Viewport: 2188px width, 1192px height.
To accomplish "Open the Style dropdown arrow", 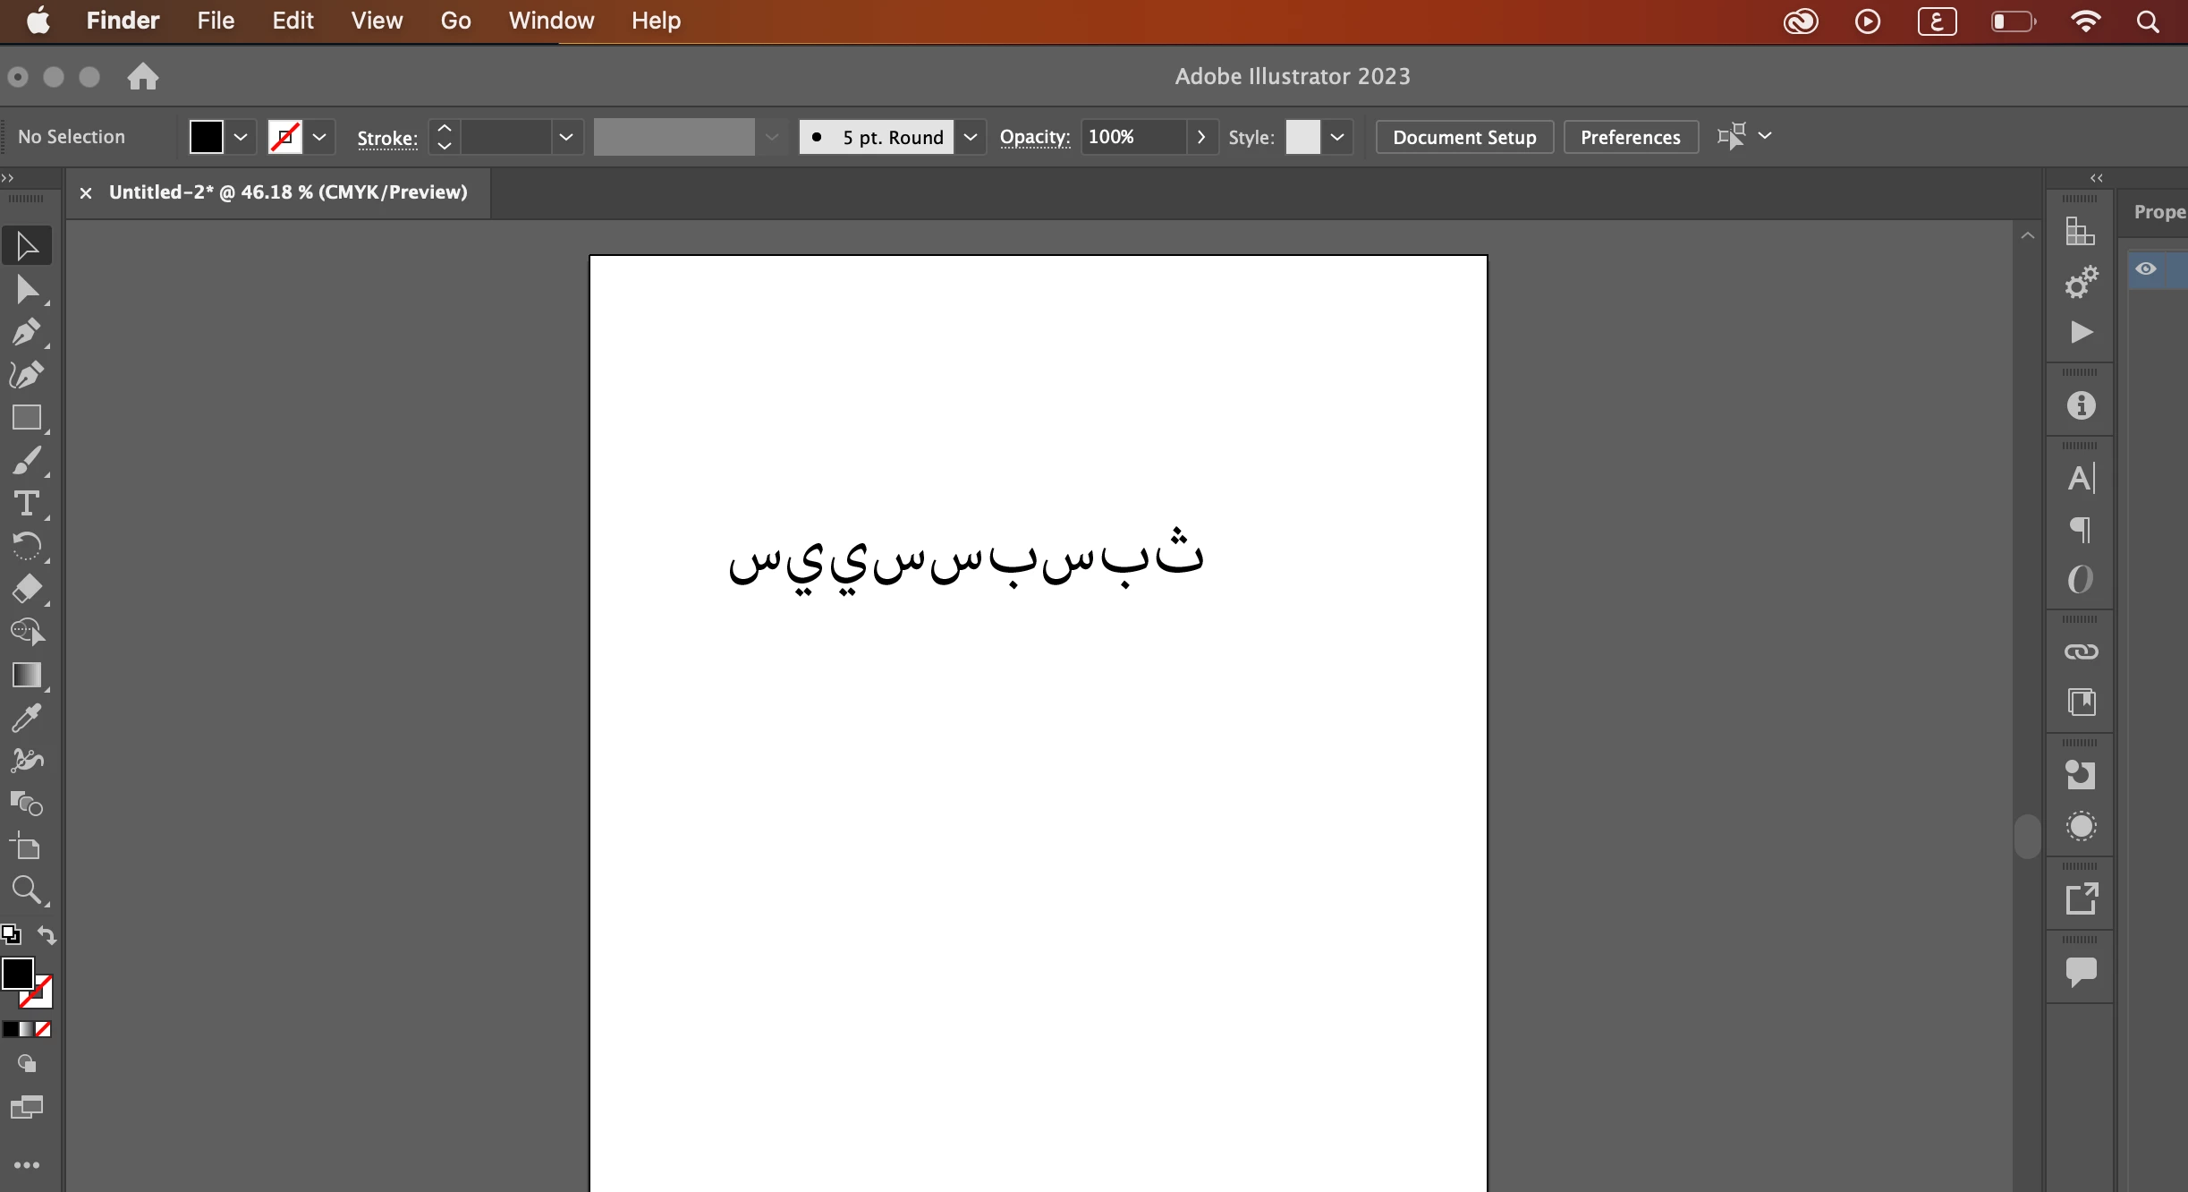I will (x=1337, y=137).
